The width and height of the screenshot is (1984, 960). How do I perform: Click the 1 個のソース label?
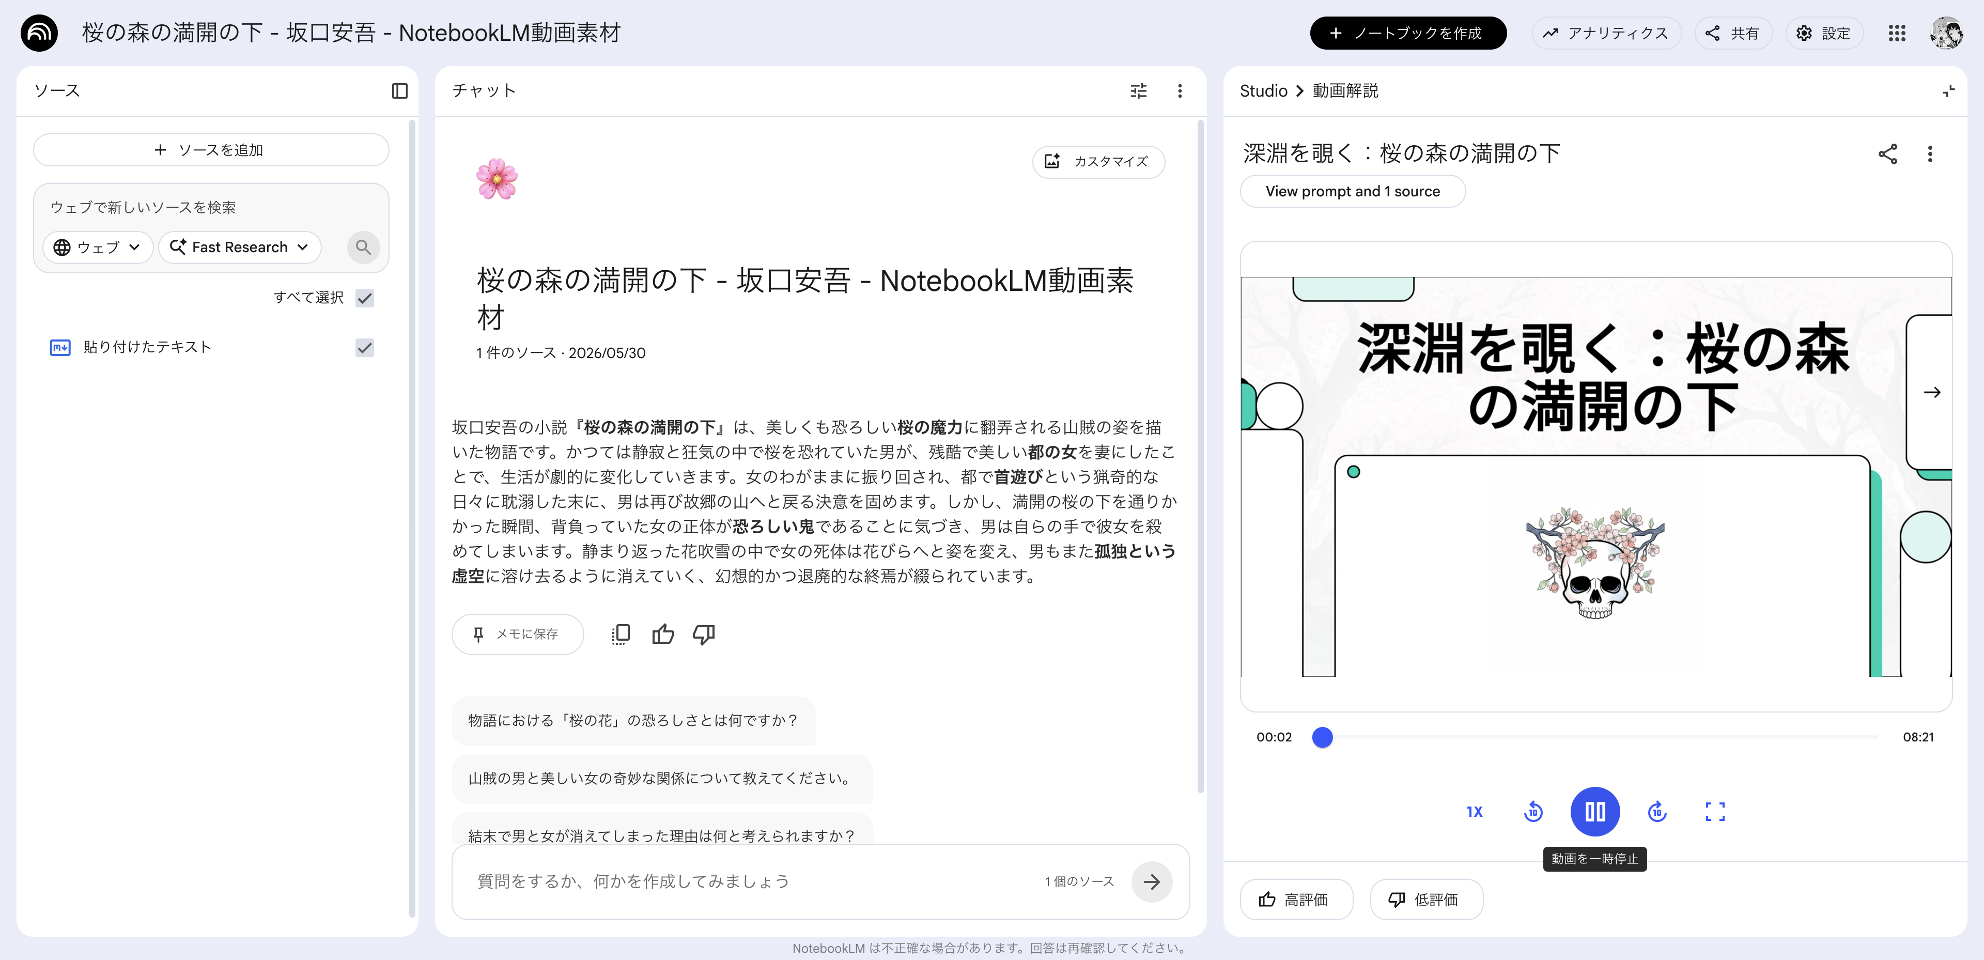point(1079,881)
